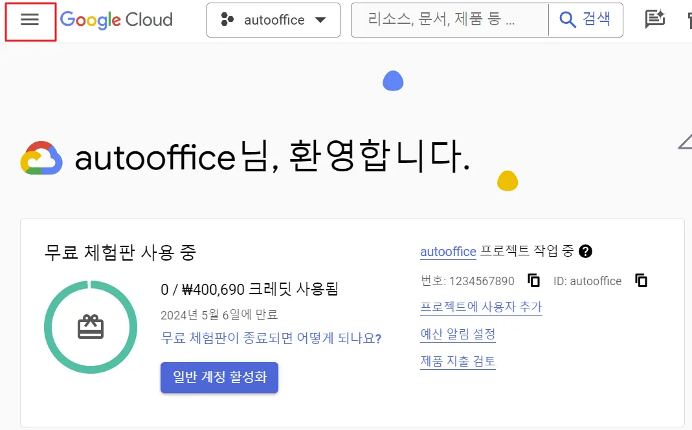The height and width of the screenshot is (430, 692).
Task: Click the 검색 search button
Action: 586,20
